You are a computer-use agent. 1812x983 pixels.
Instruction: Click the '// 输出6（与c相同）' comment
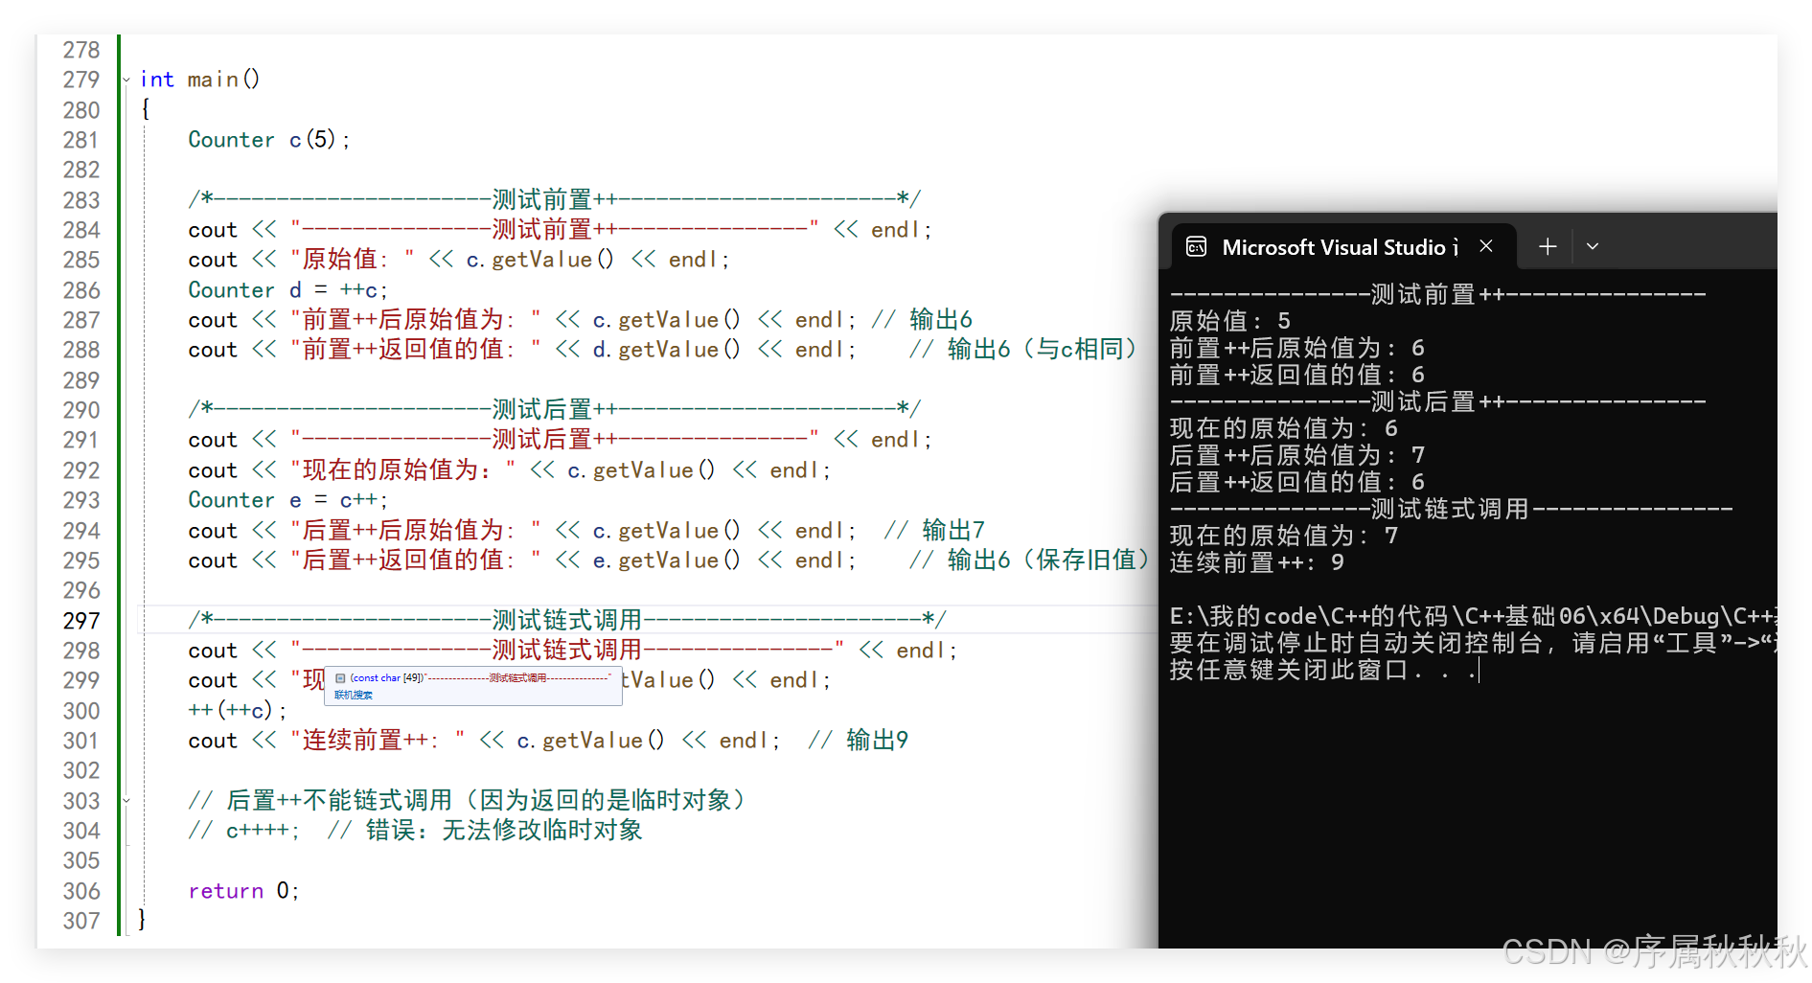pyautogui.click(x=1022, y=350)
